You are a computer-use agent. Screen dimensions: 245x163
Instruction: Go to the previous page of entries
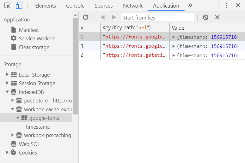102,17
